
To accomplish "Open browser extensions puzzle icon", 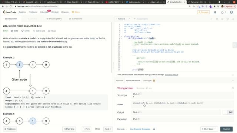I will pos(214,7).
